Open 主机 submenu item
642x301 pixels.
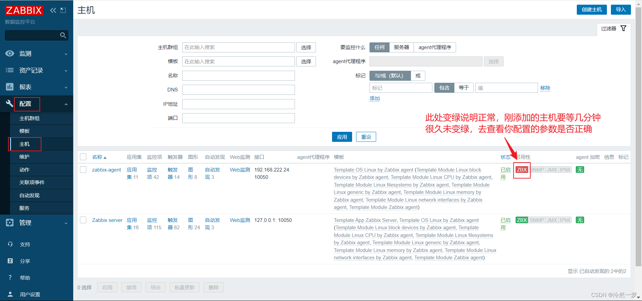tap(41, 144)
